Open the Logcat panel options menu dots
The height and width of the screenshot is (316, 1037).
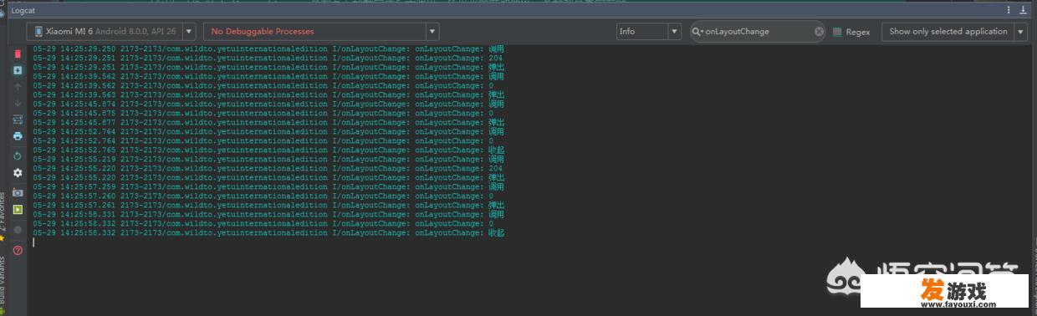click(x=1009, y=10)
